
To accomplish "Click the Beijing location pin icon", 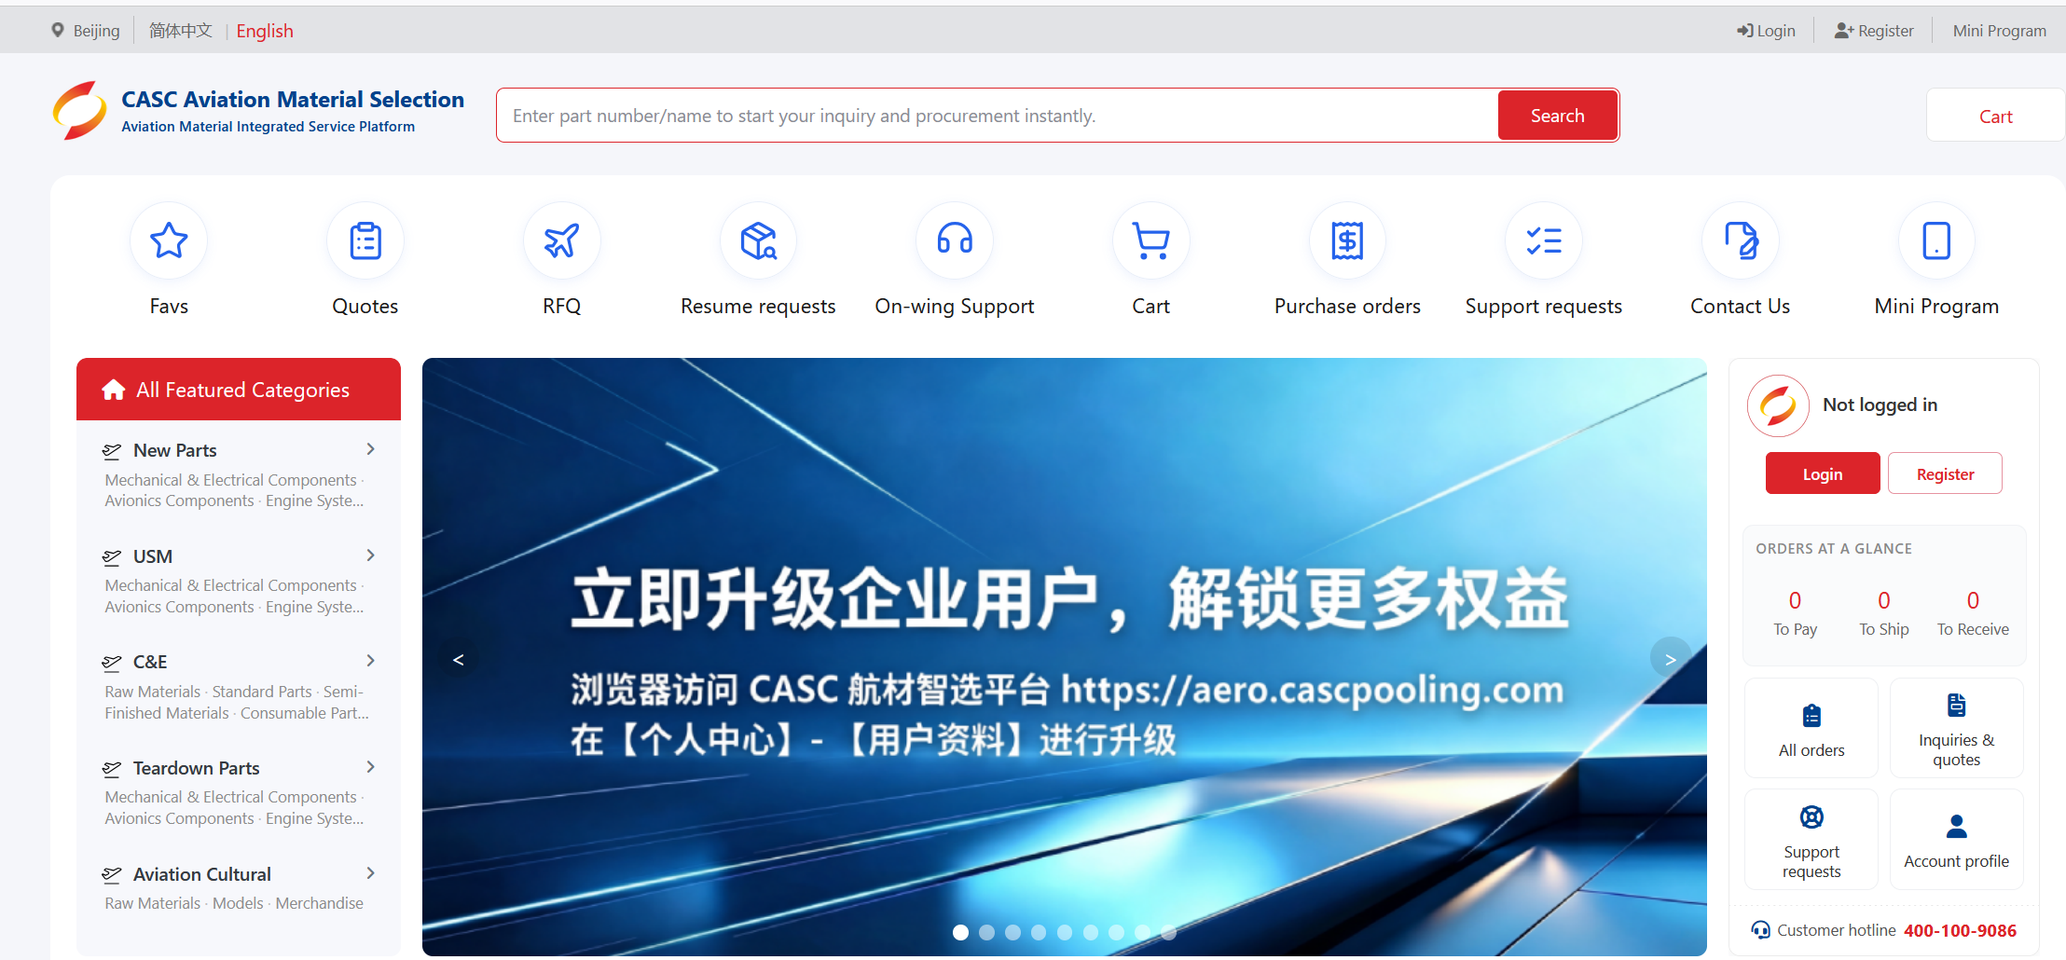I will (x=58, y=31).
